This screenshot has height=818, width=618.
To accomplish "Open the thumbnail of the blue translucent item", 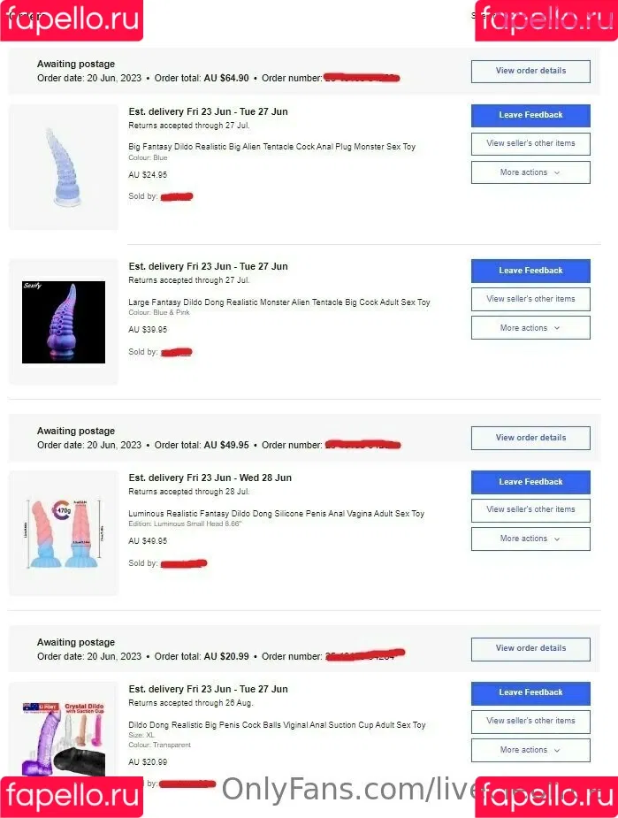I will click(64, 167).
